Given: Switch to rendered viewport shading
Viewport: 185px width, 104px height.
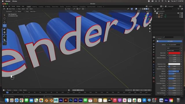Looking at the screenshot, I should (x=148, y=9).
